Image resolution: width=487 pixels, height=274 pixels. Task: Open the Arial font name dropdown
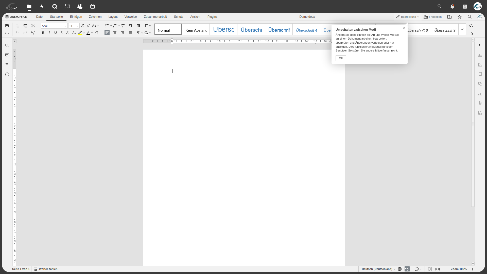click(66, 26)
